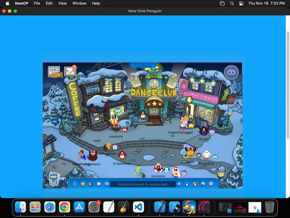This screenshot has width=290, height=218.
Task: Click the clown penguin above exorochy label
Action: (x=114, y=120)
